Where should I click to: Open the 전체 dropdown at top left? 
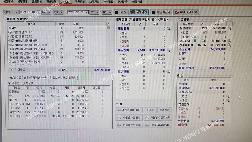(11, 12)
